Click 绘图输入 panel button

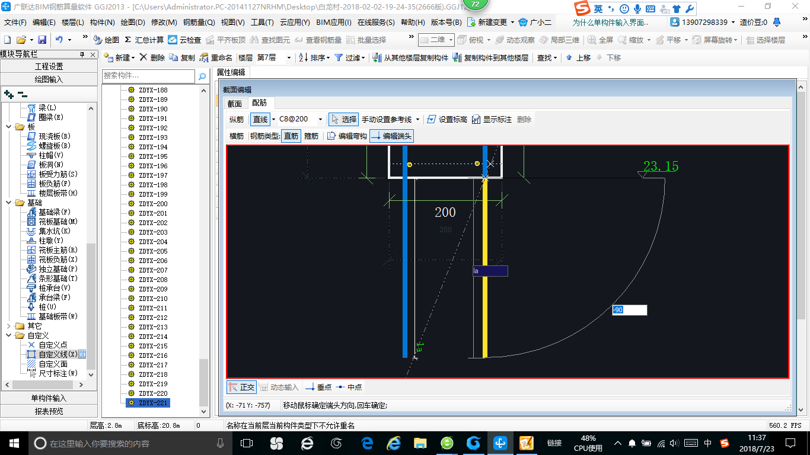[x=49, y=79]
